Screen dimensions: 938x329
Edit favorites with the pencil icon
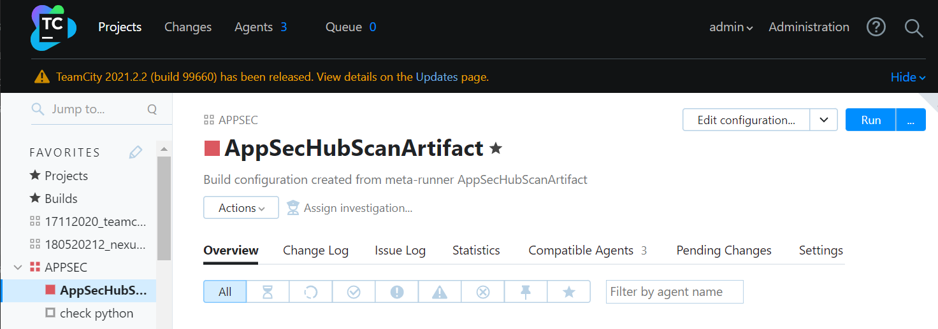[136, 152]
